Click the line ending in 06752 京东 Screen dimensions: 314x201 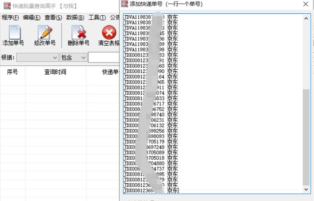151,110
